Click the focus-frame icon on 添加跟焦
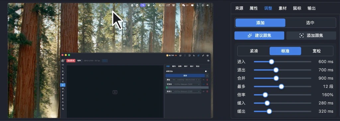 click(x=301, y=36)
